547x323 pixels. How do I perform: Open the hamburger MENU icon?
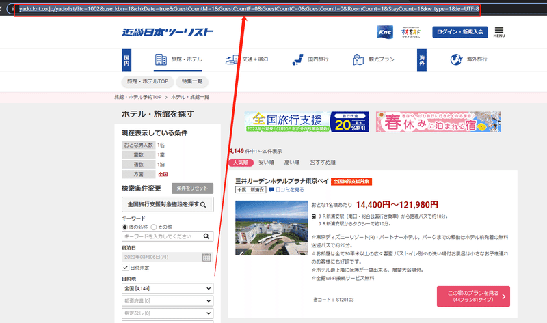click(x=499, y=32)
